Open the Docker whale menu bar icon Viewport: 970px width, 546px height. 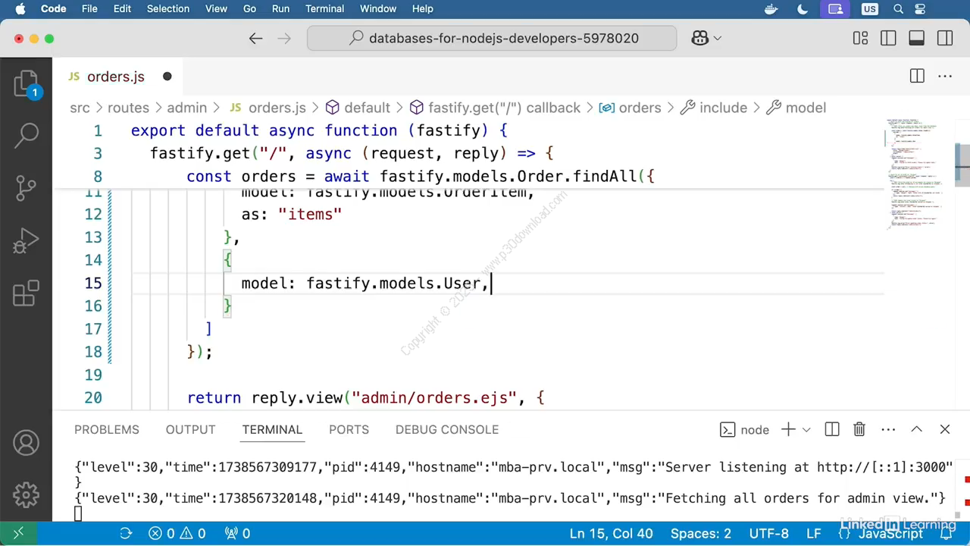pyautogui.click(x=771, y=9)
